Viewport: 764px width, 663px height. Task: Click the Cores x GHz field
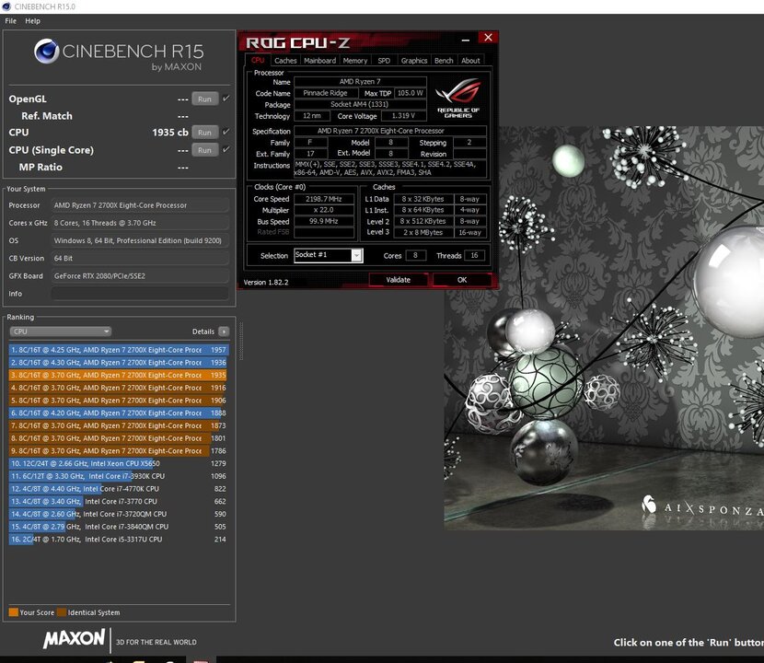[140, 223]
